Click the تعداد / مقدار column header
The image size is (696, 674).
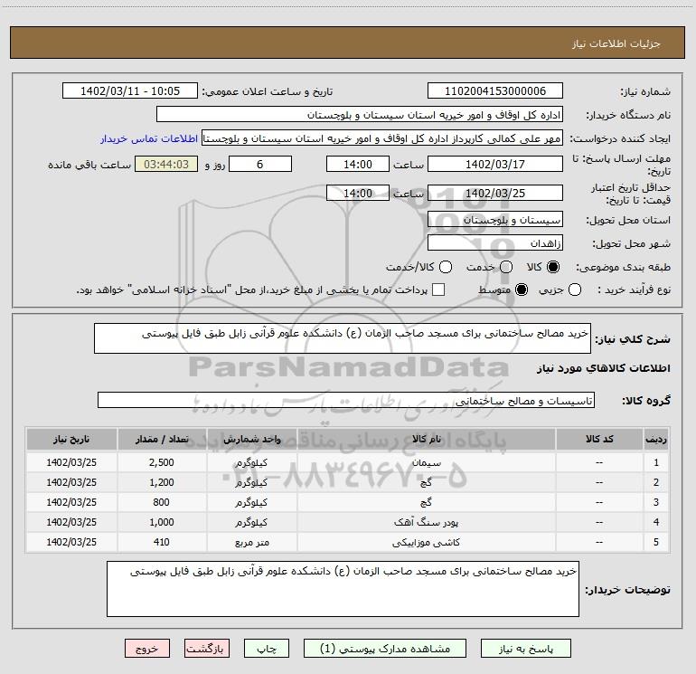(162, 439)
